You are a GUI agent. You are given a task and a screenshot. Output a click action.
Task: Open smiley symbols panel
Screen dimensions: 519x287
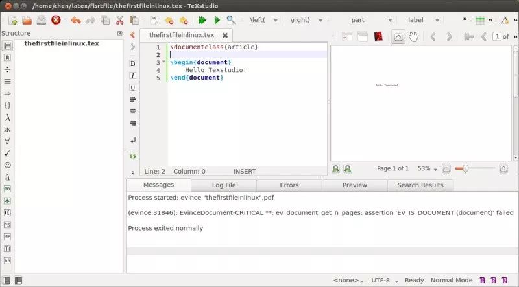7,165
